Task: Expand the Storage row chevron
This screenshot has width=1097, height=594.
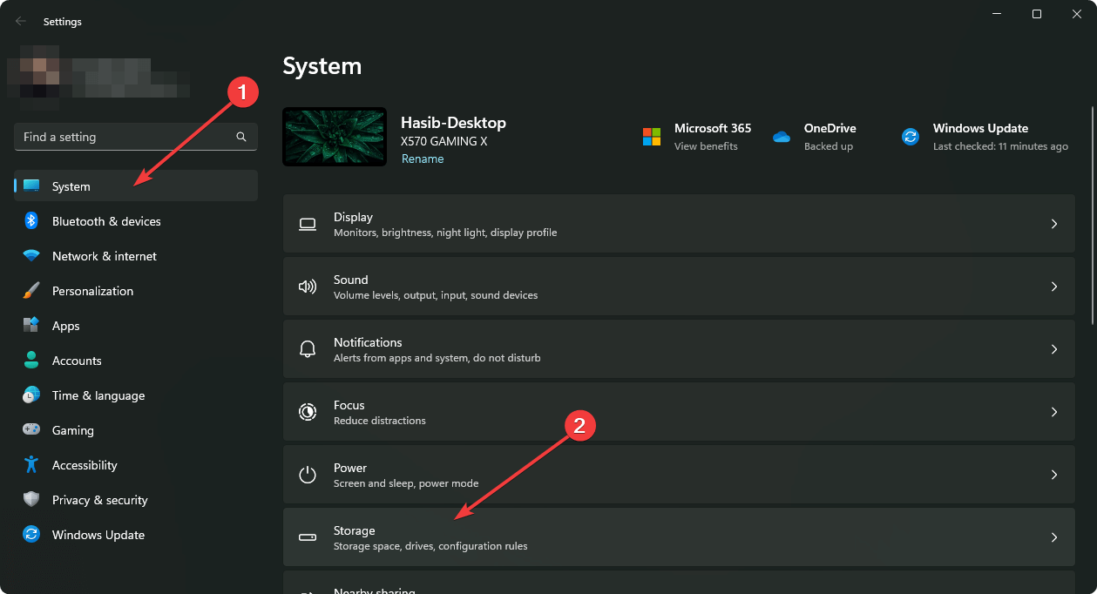Action: click(x=1054, y=537)
